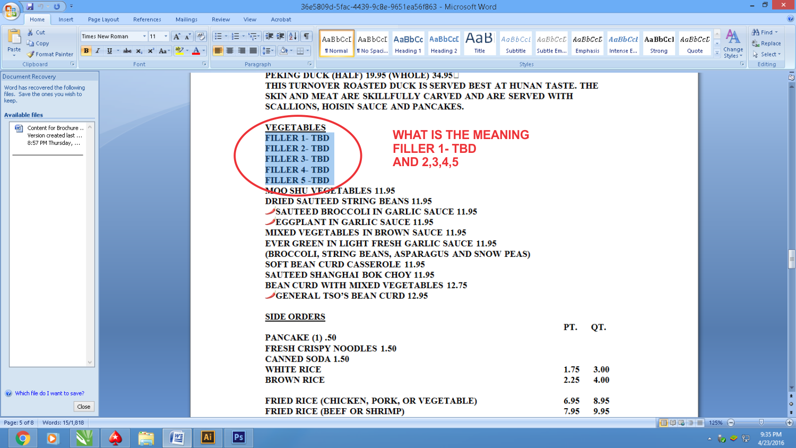The image size is (796, 448).
Task: Apply the Strong style
Action: 659,43
